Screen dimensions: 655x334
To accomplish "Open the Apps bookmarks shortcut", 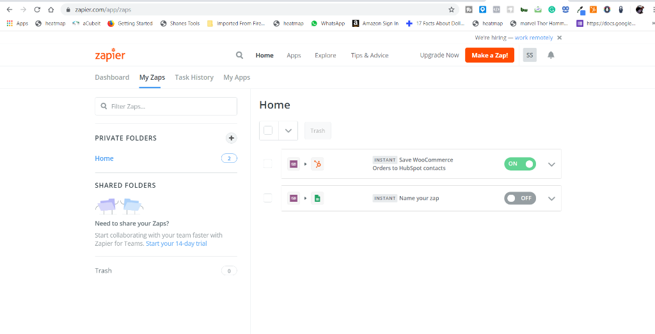I will [x=17, y=24].
